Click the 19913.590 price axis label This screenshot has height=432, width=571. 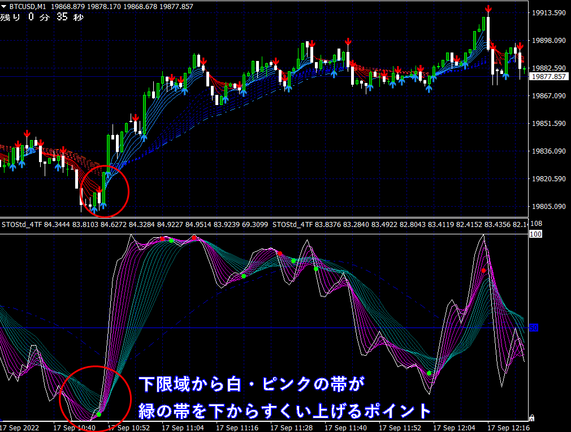point(549,13)
